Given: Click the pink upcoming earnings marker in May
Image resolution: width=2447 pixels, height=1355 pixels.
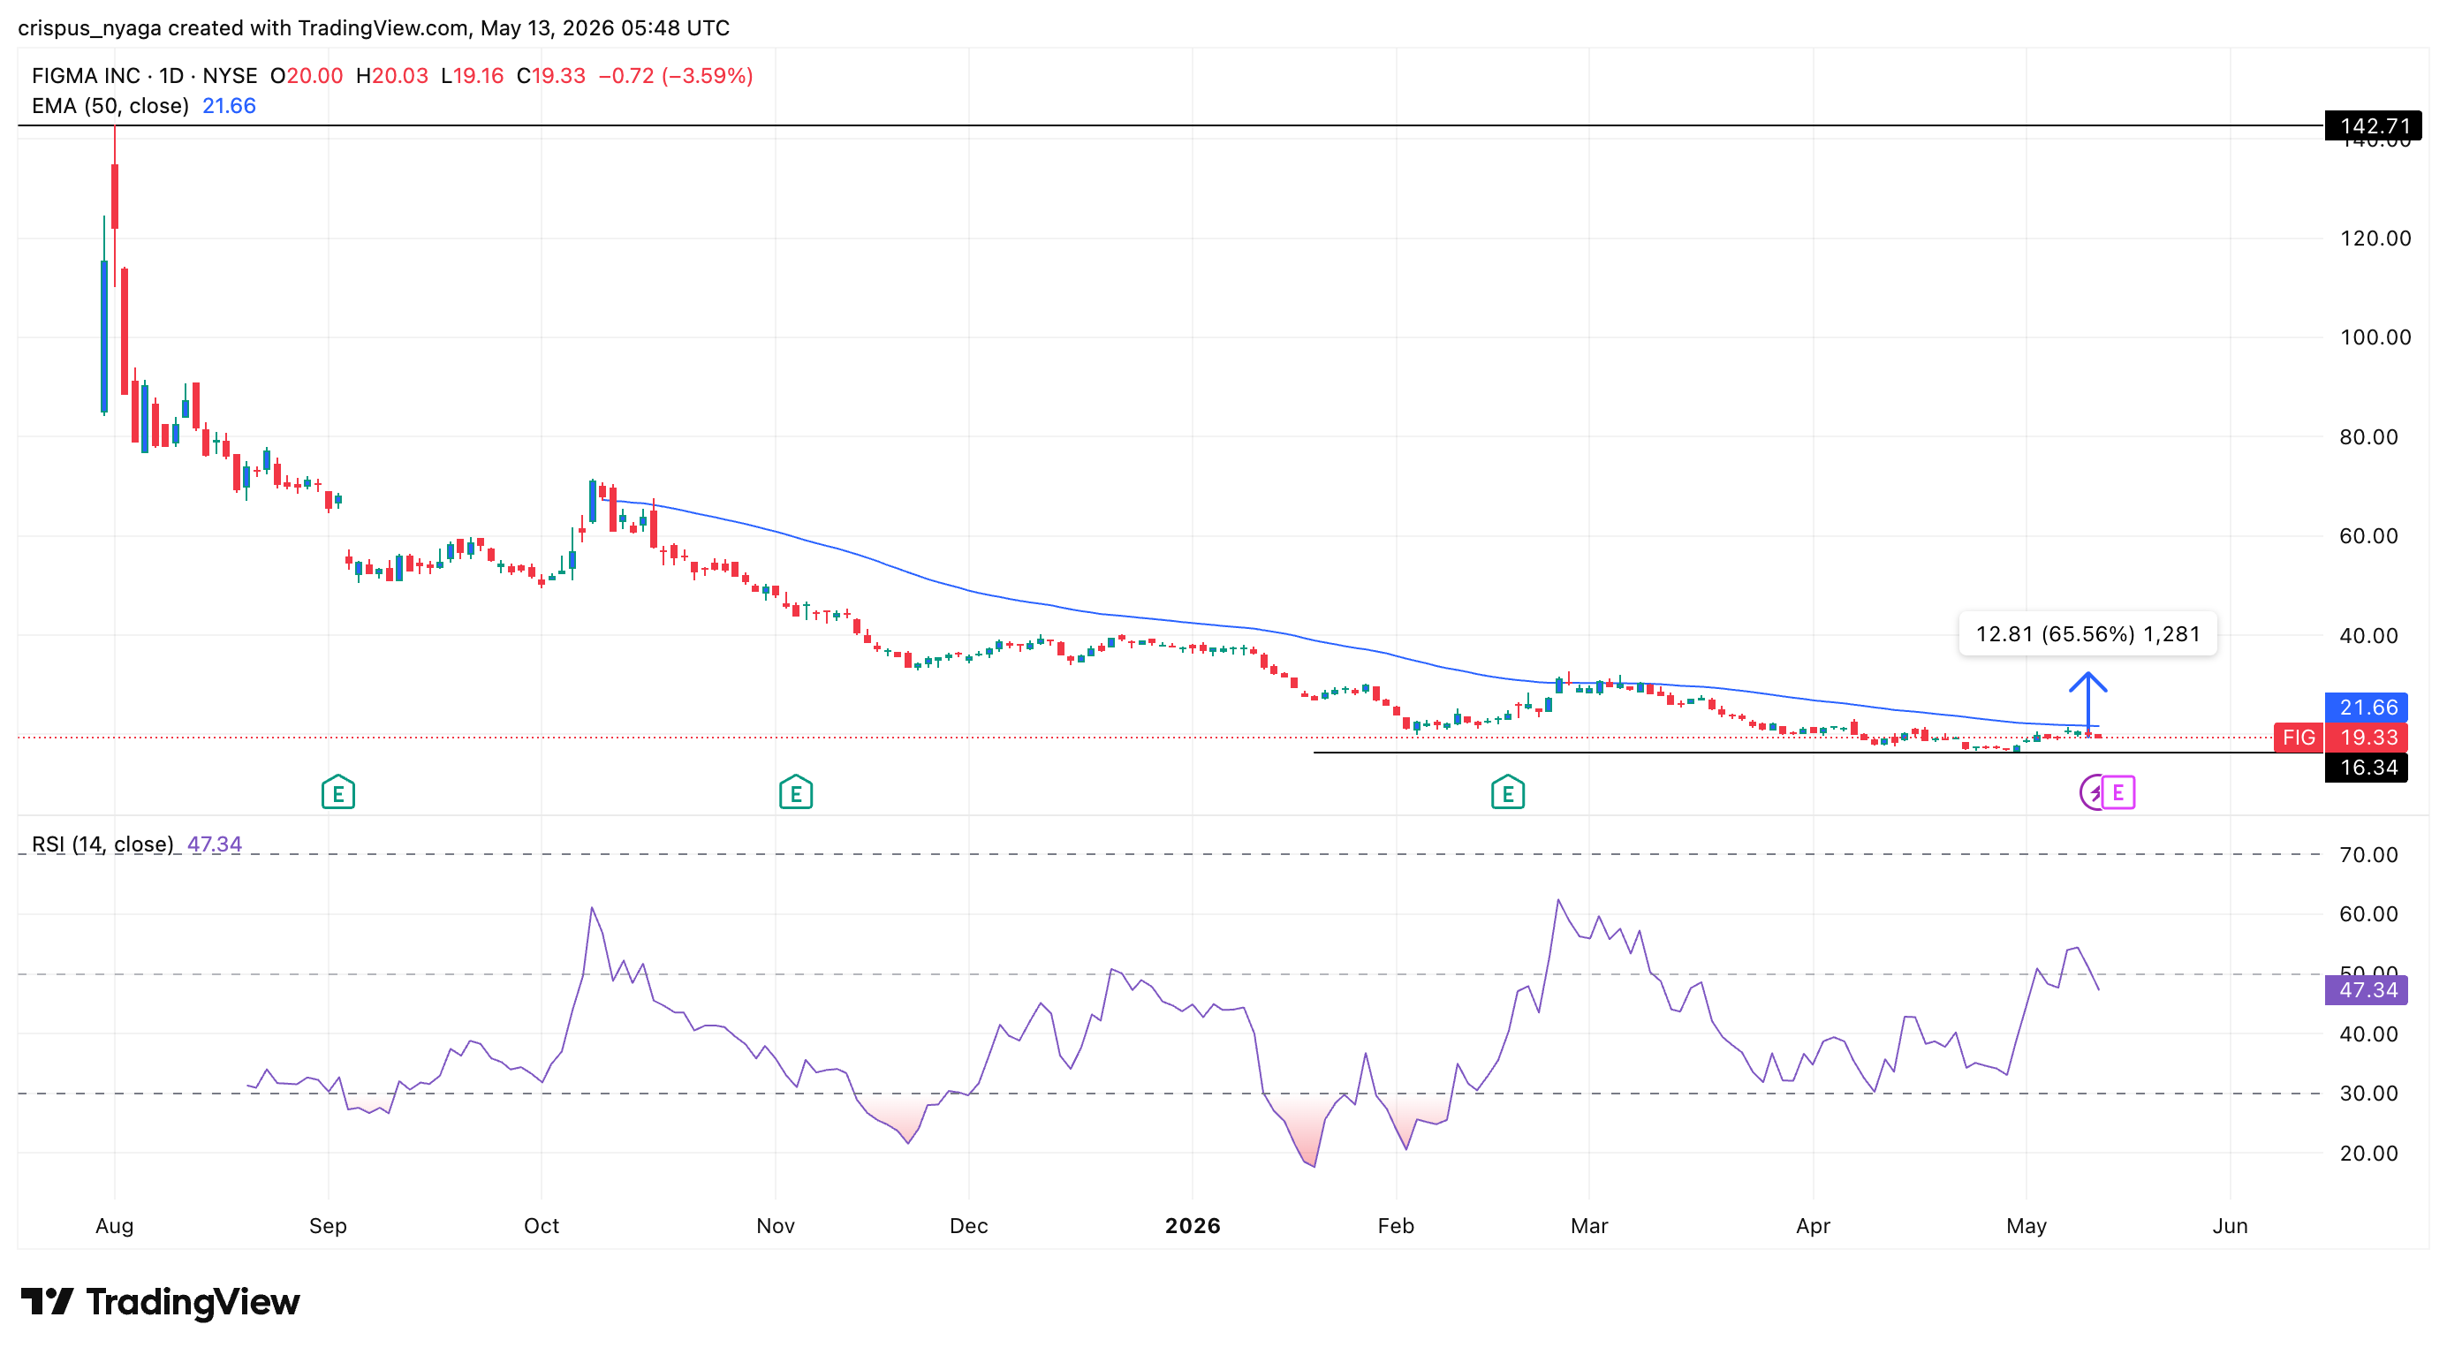Looking at the screenshot, I should [x=2118, y=792].
